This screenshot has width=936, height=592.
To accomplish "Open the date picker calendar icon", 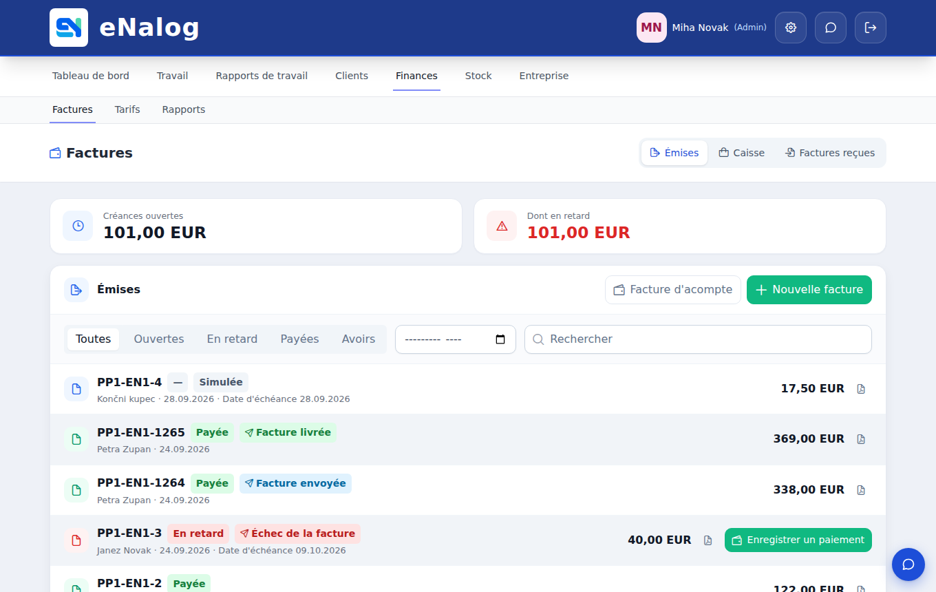I will 500,339.
